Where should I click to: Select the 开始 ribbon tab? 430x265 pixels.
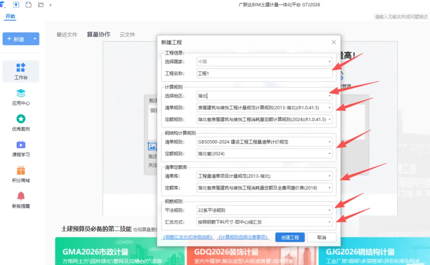10,16
